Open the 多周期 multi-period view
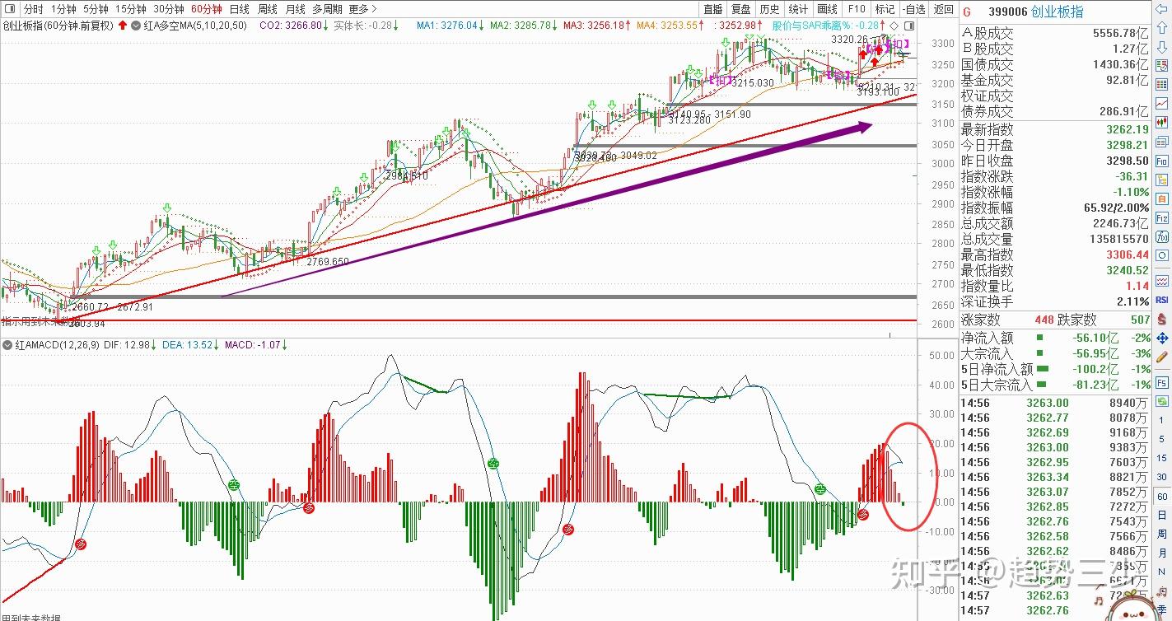The height and width of the screenshot is (621, 1172). point(327,9)
